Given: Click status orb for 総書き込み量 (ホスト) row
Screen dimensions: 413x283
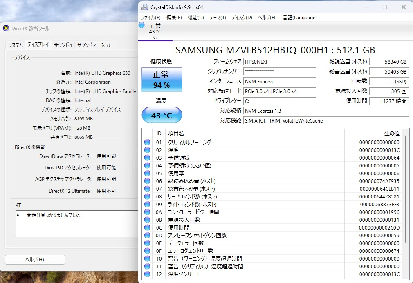Looking at the screenshot, I should (x=147, y=189).
